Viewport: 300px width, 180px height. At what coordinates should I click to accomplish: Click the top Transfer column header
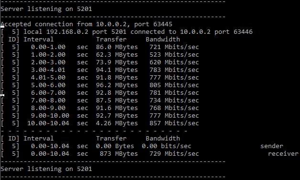click(111, 39)
